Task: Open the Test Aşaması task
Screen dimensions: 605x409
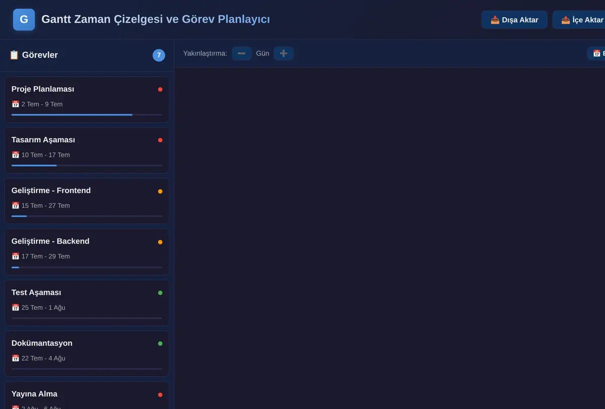Action: (87, 303)
